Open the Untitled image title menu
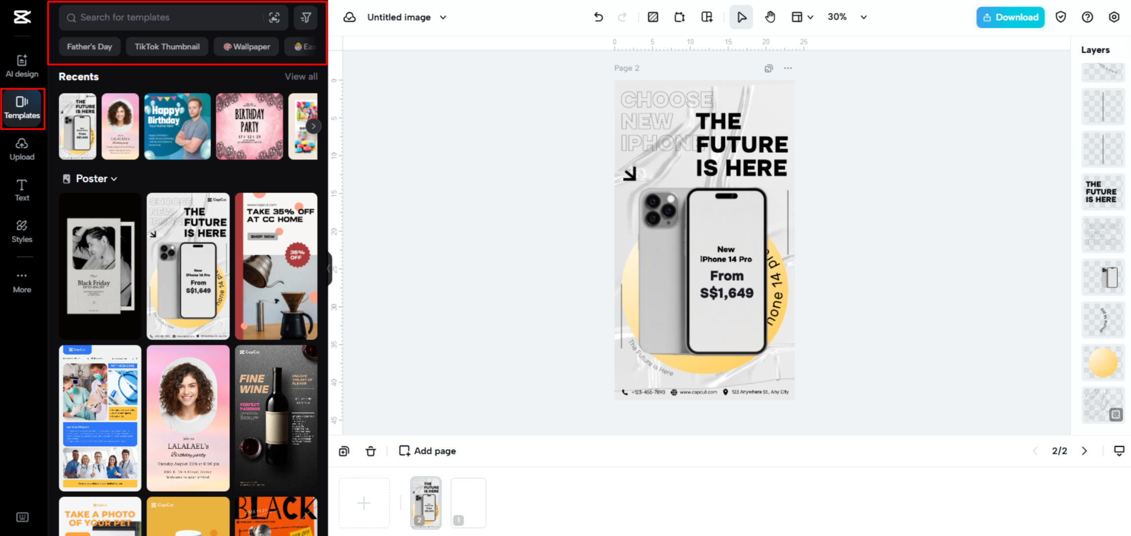 pyautogui.click(x=442, y=17)
